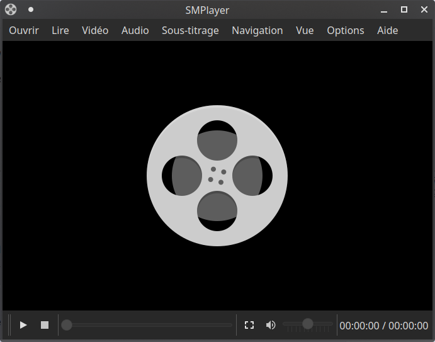Screen dimensions: 435x342
Task: Click the toolbar drag handle grip
Action: 9,325
